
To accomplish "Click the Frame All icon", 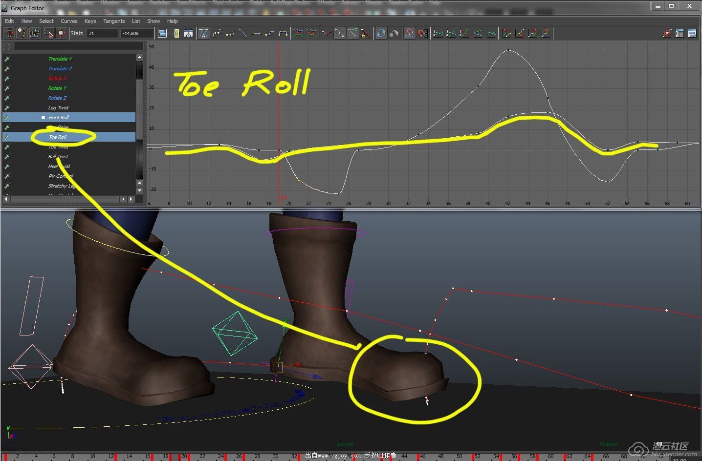I will (x=163, y=33).
